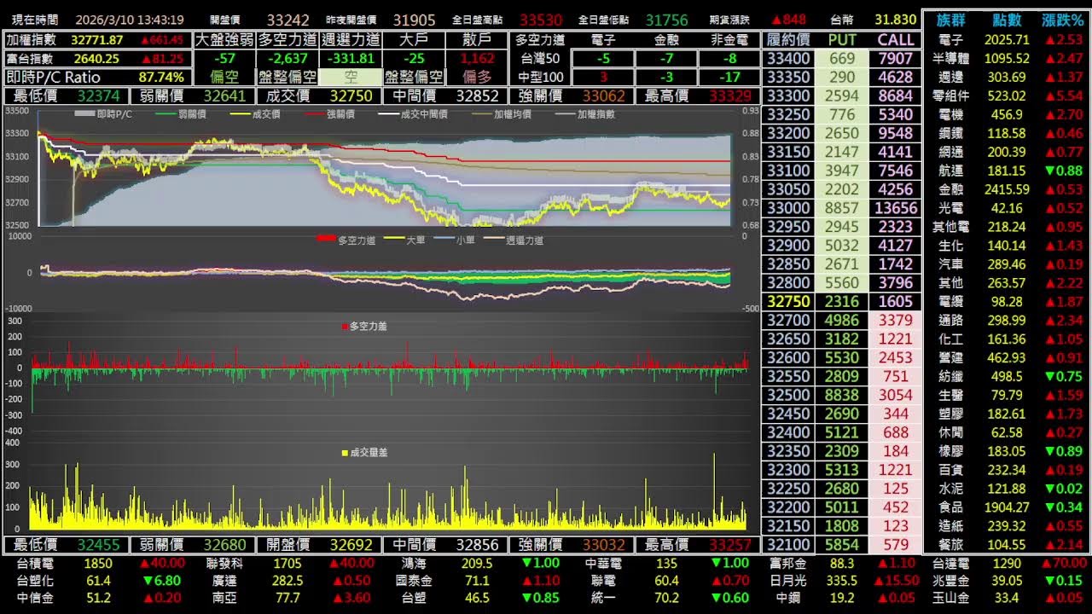Click the 多空力差 chart legend
This screenshot has height=614, width=1092.
(364, 327)
